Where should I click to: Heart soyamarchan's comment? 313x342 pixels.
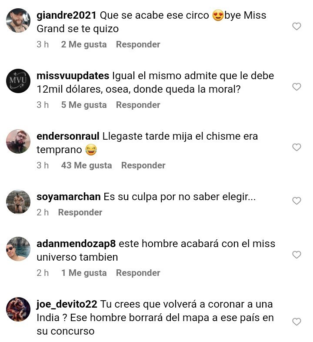(x=296, y=201)
